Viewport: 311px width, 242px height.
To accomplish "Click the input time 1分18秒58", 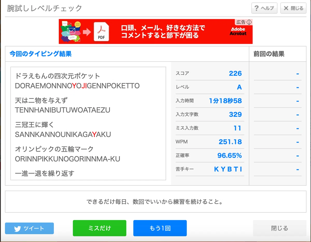I will pos(225,101).
